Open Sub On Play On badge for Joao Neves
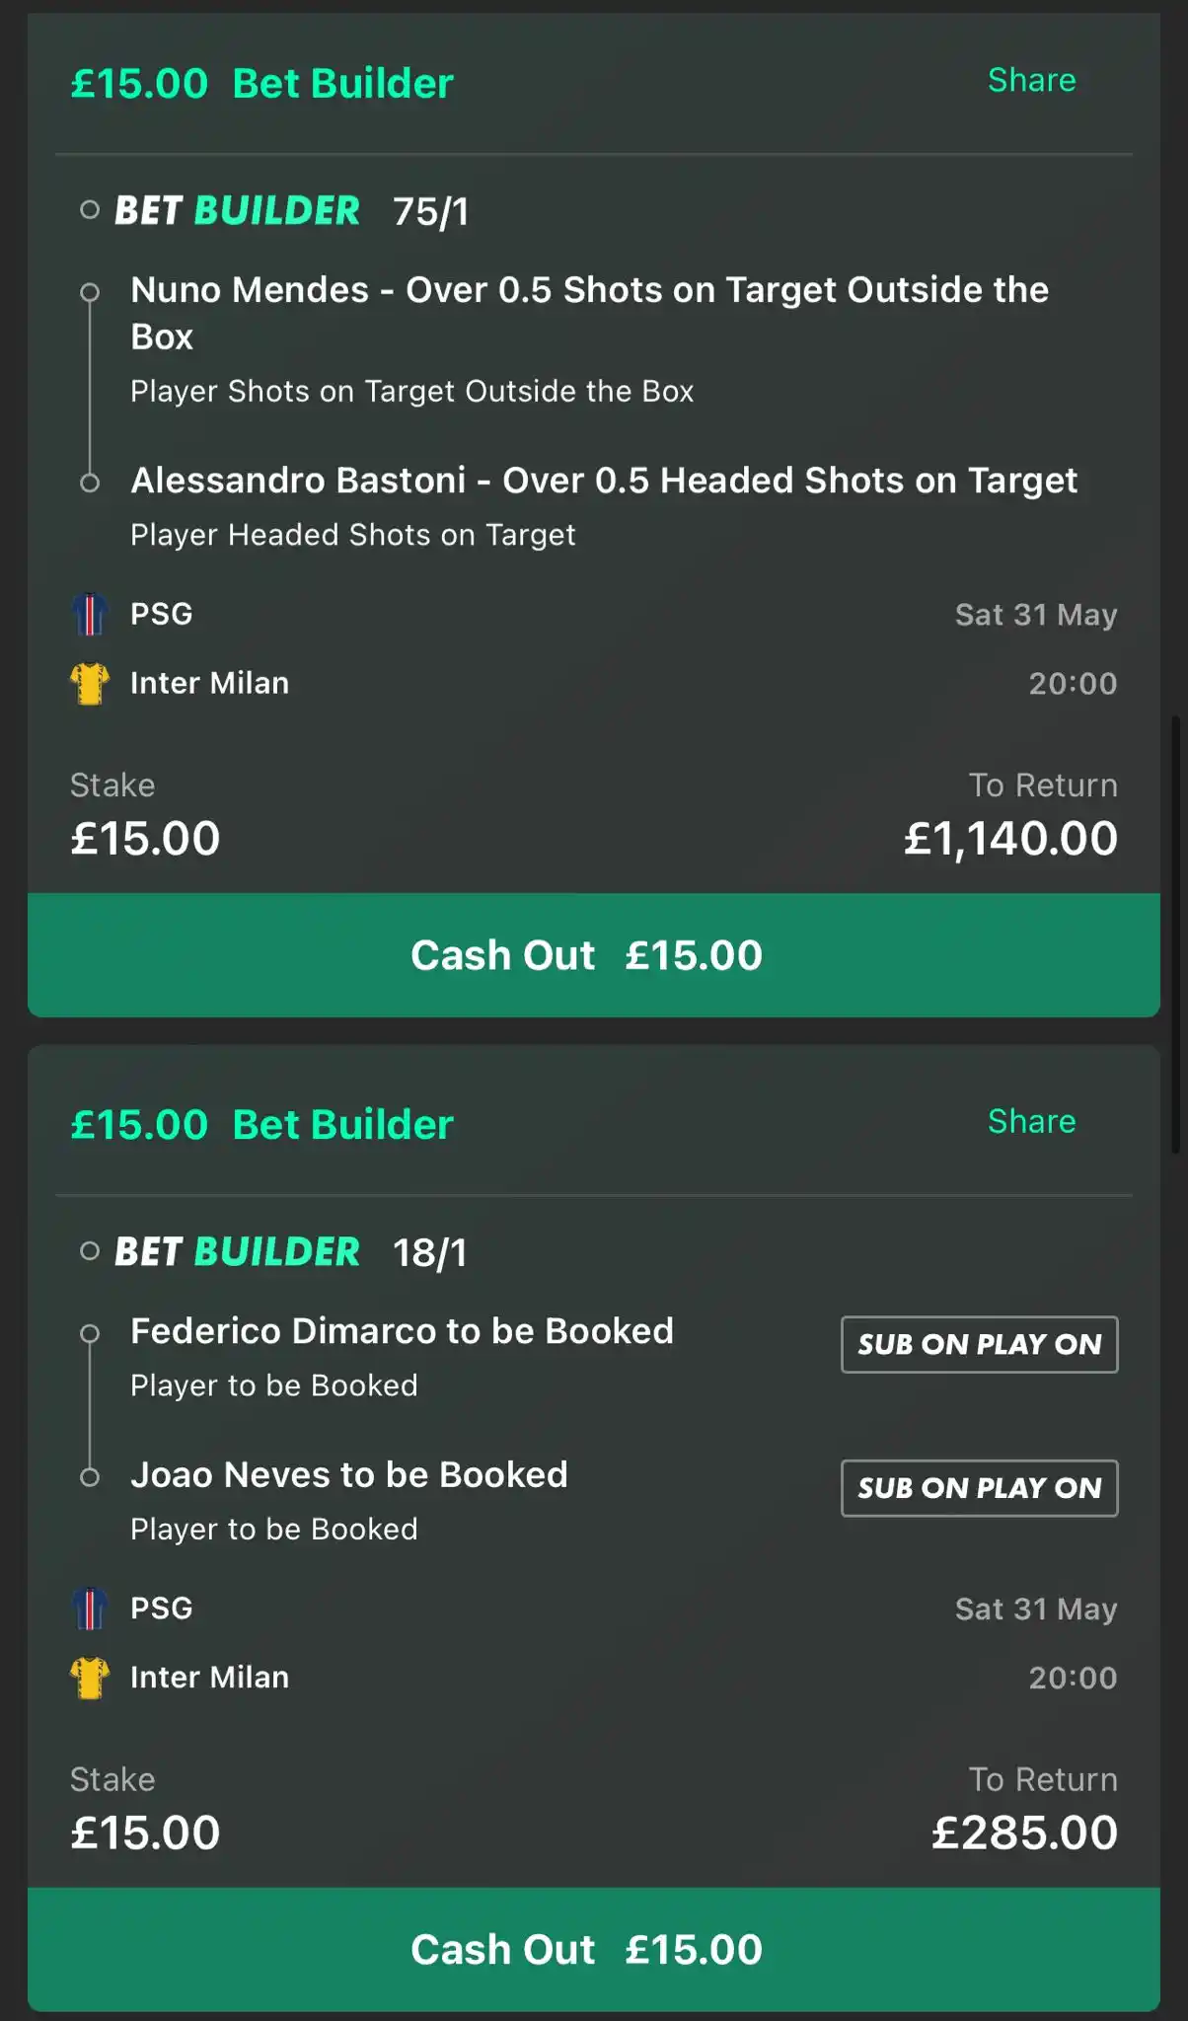Image resolution: width=1188 pixels, height=2021 pixels. point(980,1488)
